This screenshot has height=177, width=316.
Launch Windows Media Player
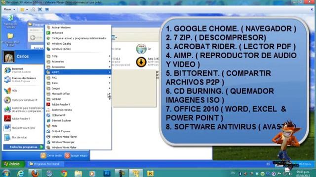coord(78,137)
